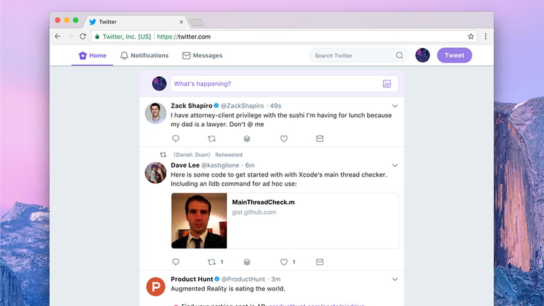The width and height of the screenshot is (544, 306).
Task: Send Zack Shapiro's tweet via direct message
Action: pyautogui.click(x=320, y=138)
